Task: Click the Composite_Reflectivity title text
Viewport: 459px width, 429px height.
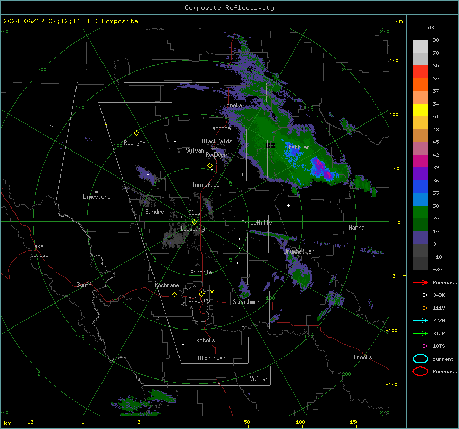Action: coord(229,8)
